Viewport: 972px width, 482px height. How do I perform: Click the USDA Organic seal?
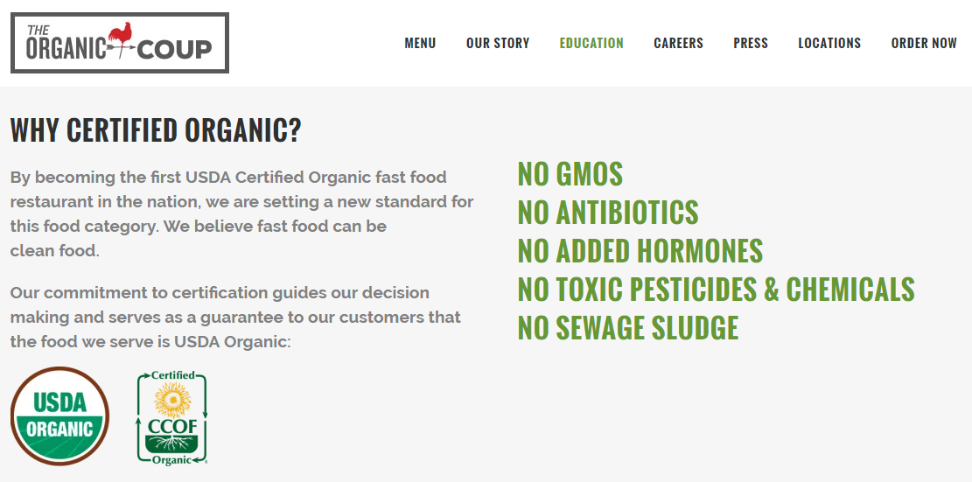click(x=59, y=416)
